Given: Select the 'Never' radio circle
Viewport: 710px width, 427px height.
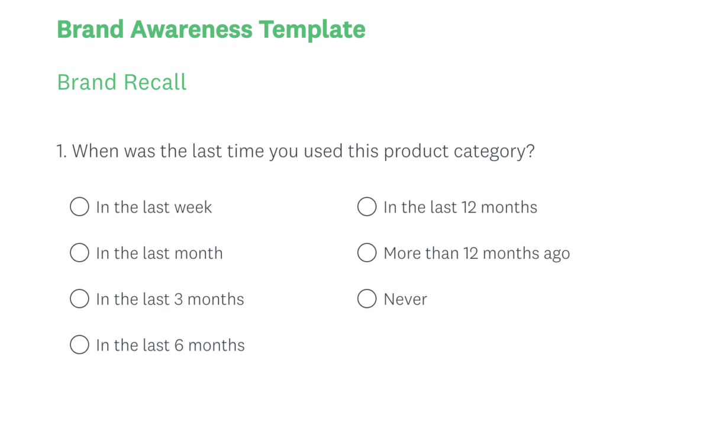Looking at the screenshot, I should click(x=367, y=299).
